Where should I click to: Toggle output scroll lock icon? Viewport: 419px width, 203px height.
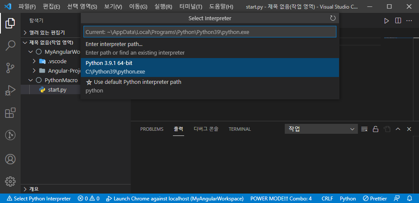pyautogui.click(x=376, y=129)
